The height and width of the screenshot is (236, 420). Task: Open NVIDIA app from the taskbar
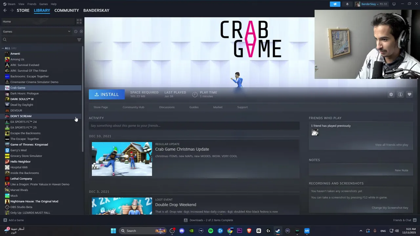click(x=191, y=231)
